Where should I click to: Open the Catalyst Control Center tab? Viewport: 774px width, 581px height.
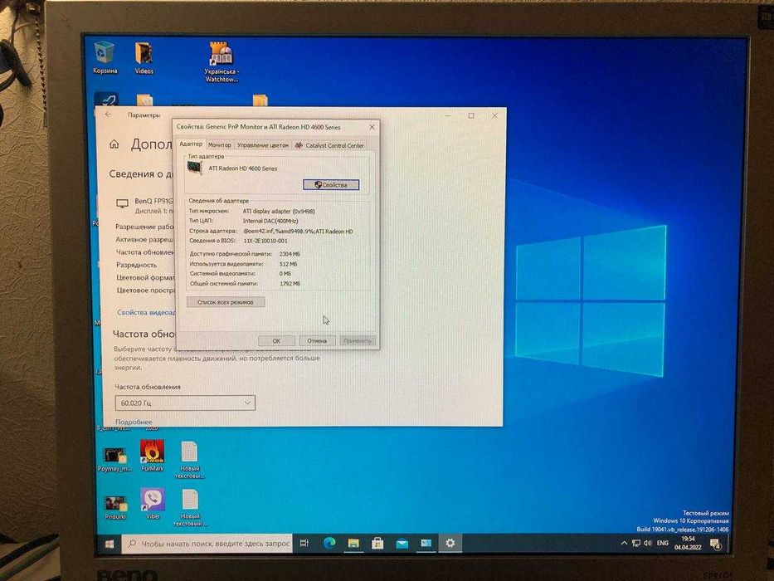[329, 145]
